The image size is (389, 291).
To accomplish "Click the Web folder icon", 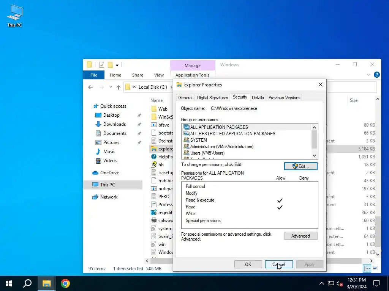I will click(154, 109).
